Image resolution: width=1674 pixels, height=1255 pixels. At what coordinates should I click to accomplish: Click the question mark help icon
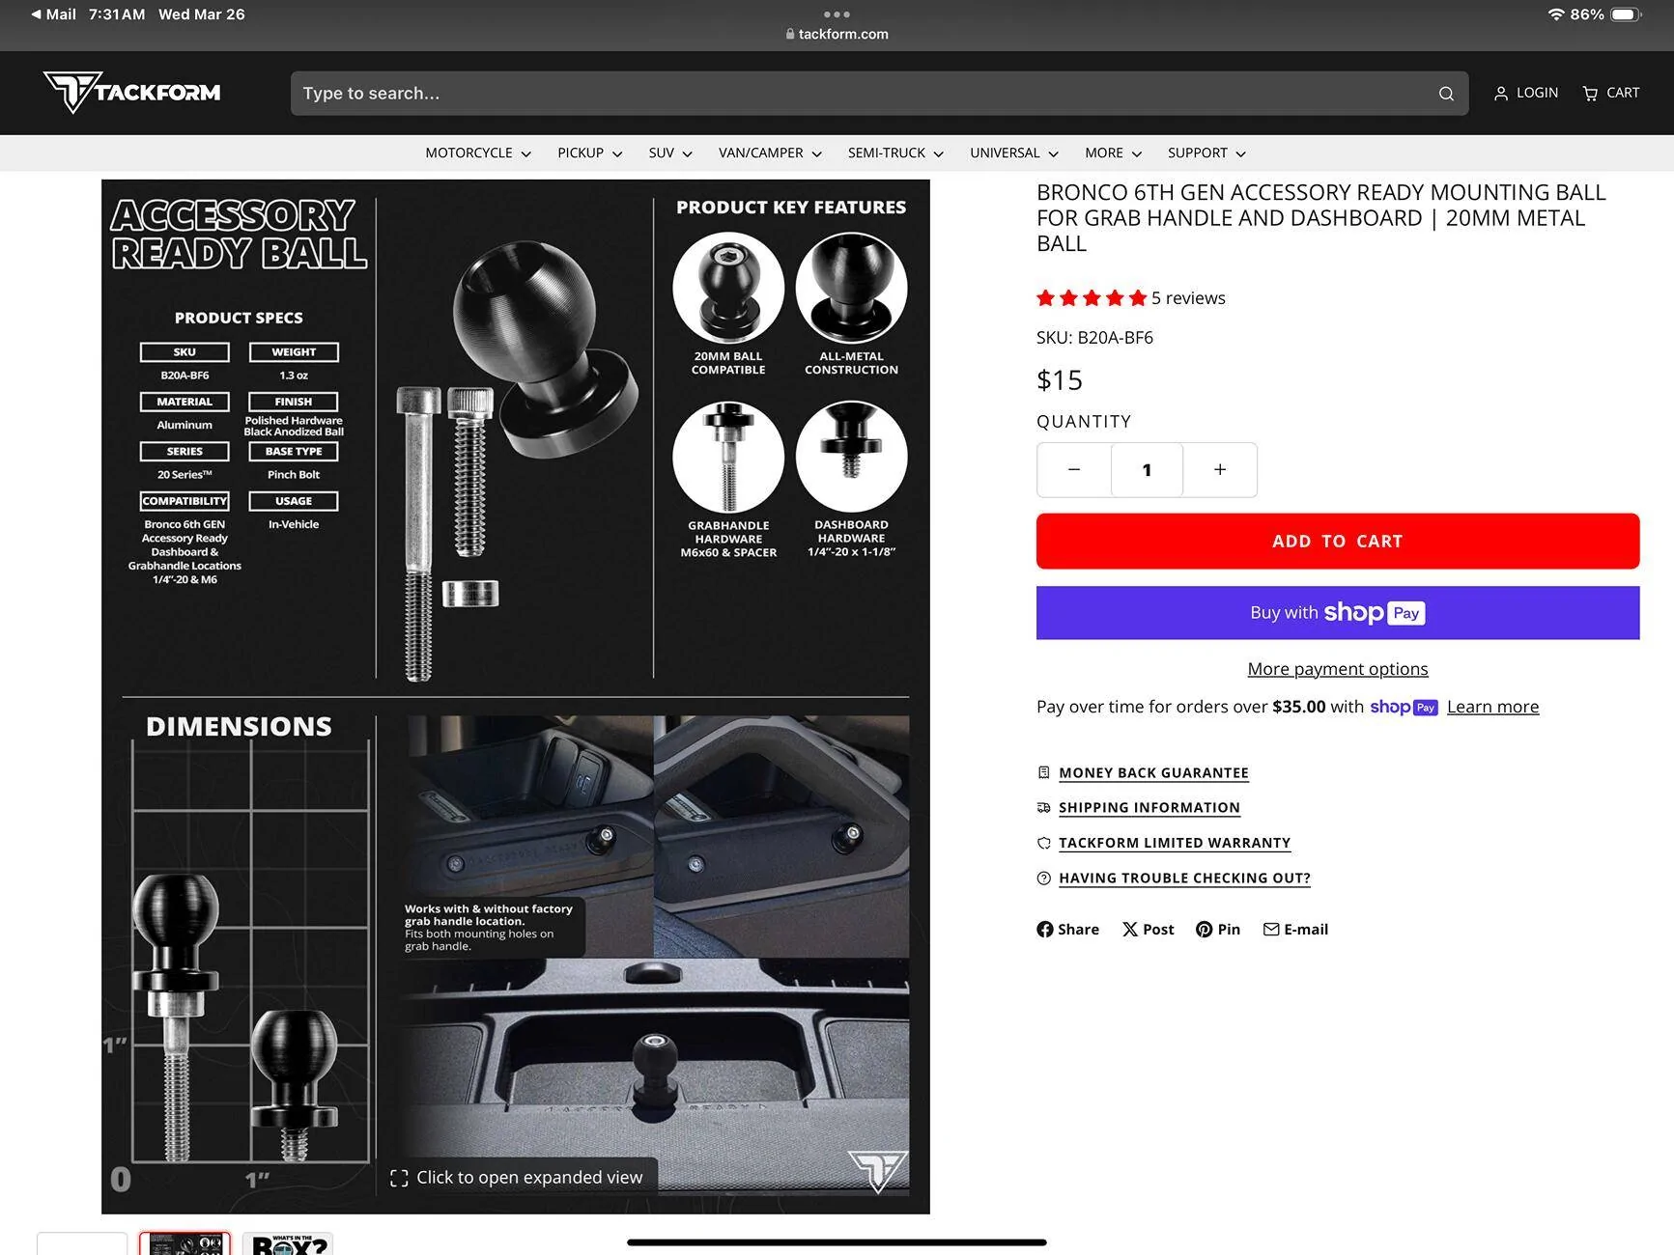[1043, 878]
